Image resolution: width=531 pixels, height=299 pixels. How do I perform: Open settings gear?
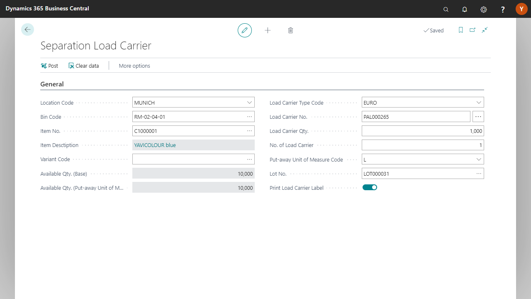[x=483, y=9]
